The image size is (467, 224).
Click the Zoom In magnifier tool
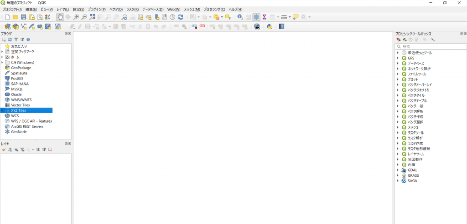76,17
